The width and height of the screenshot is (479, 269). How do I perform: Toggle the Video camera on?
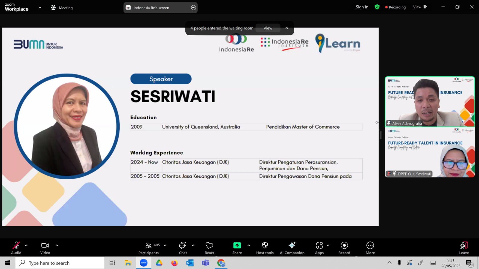tap(45, 248)
